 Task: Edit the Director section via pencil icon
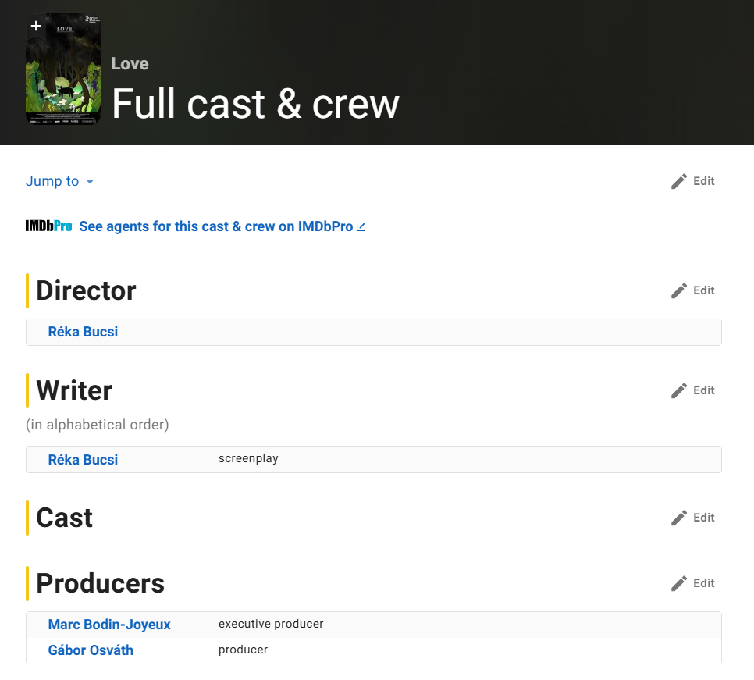tap(692, 290)
